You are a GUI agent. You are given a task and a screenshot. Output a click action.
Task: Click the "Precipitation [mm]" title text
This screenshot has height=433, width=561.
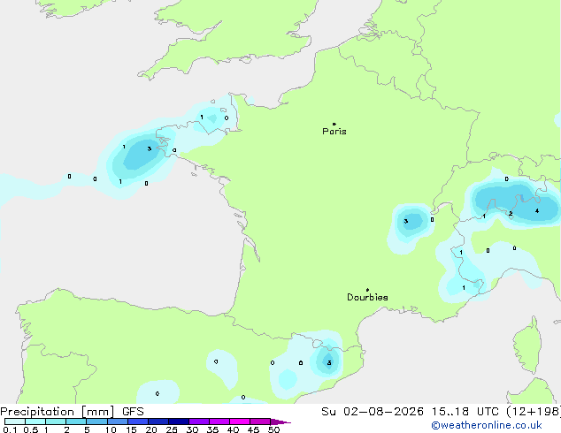[x=58, y=412]
